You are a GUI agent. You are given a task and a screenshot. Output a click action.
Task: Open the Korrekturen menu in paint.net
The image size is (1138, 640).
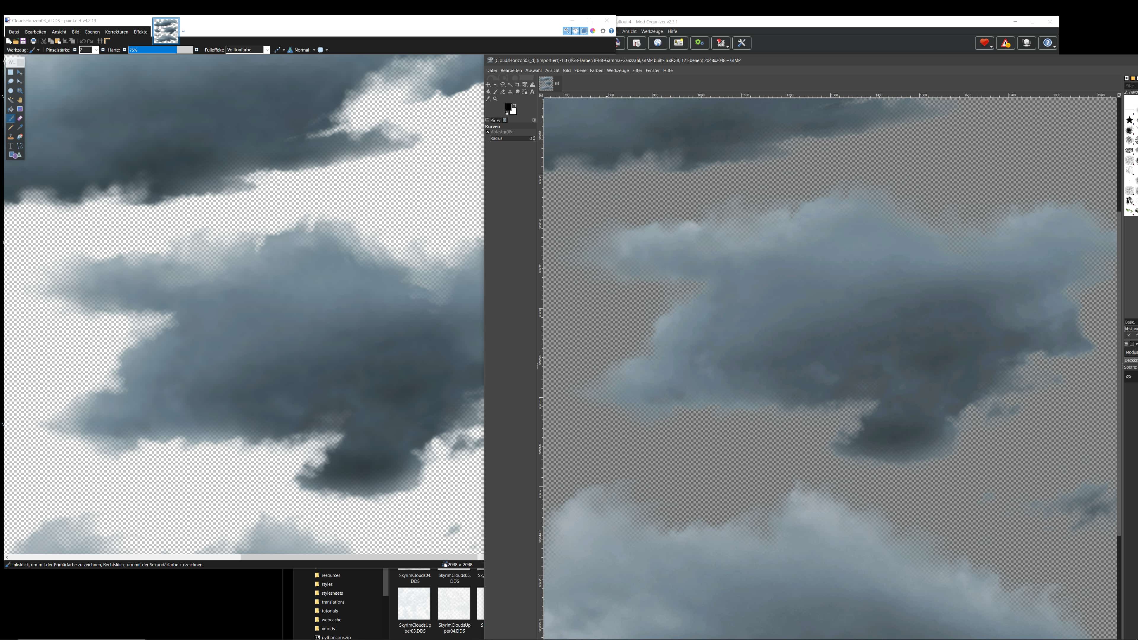pyautogui.click(x=117, y=32)
